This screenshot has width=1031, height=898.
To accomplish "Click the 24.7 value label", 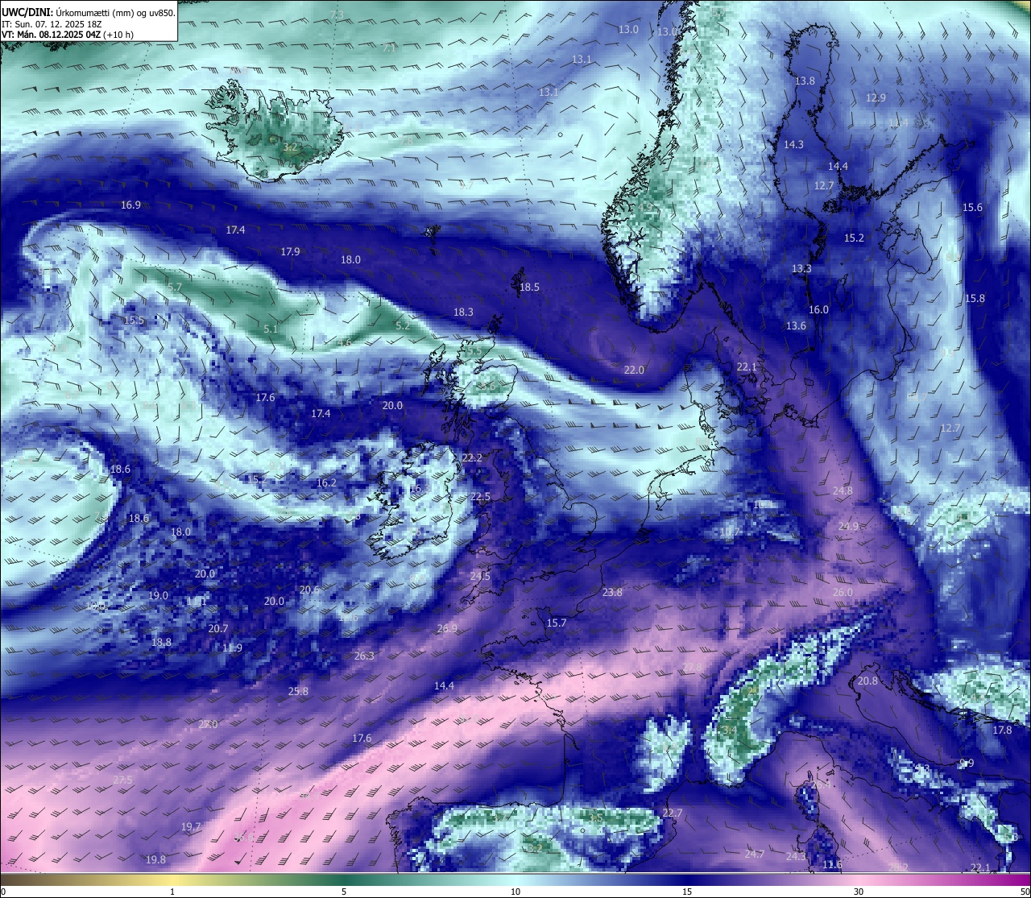I will (755, 855).
